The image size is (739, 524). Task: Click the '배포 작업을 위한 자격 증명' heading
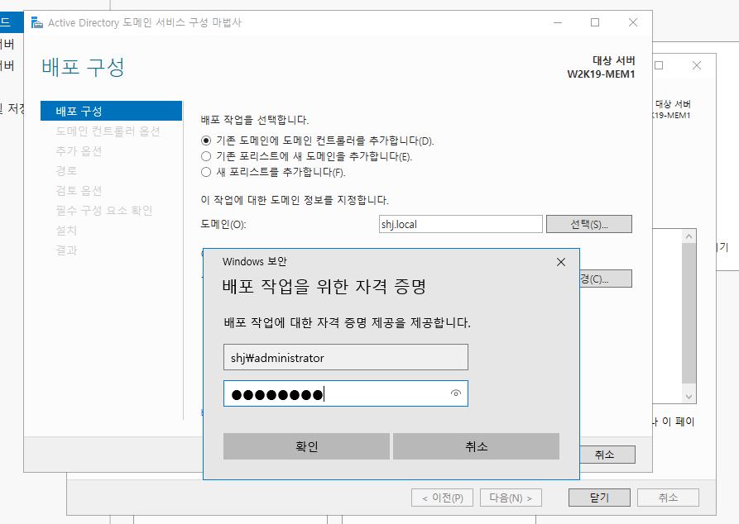coord(324,286)
